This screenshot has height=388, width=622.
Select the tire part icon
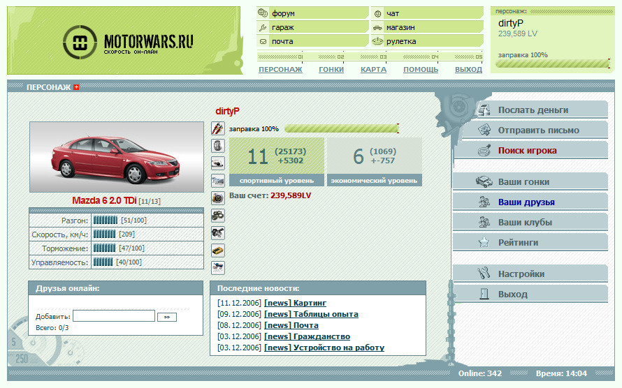coord(218,146)
